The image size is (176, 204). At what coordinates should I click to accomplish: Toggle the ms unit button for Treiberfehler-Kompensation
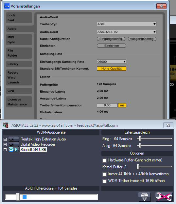(x=122, y=105)
